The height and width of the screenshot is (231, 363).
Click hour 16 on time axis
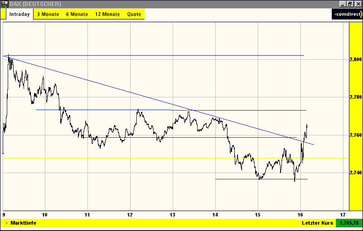[300, 215]
